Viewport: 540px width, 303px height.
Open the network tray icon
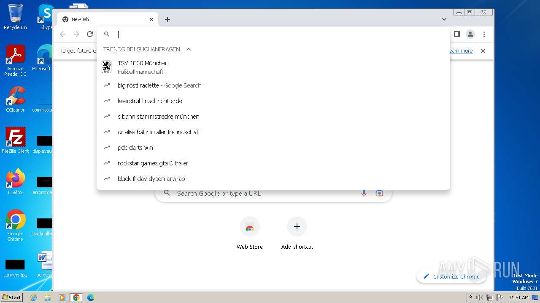click(x=489, y=298)
